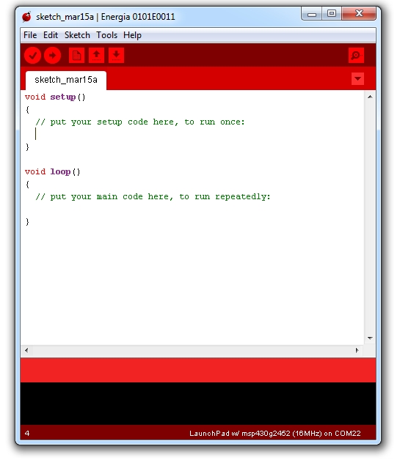Open the Help menu
The width and height of the screenshot is (411, 460).
[x=132, y=35]
